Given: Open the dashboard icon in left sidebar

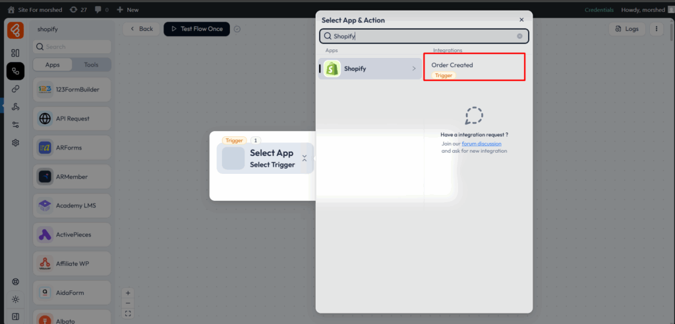Looking at the screenshot, I should pyautogui.click(x=16, y=53).
